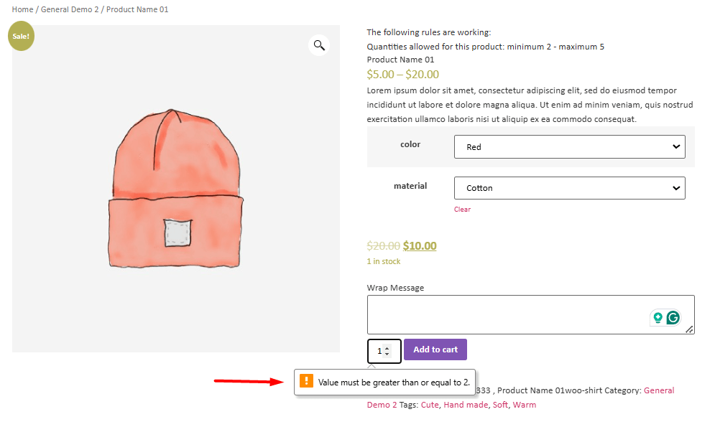Click the magnifier zoom icon on product image

pos(319,45)
